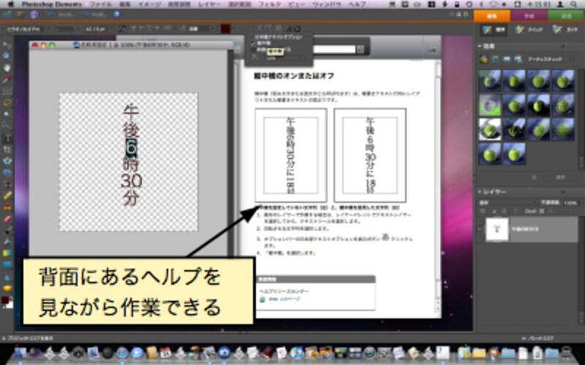Expand the プロジェクトエリア at bottom left

pos(28,338)
